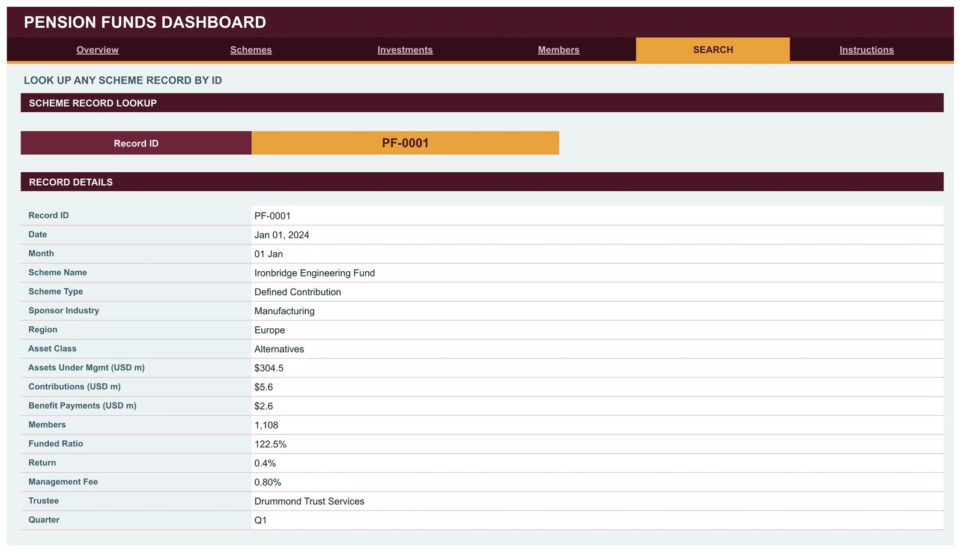Screen dimensions: 961x552
Task: Select the 1,108 members value
Action: [x=267, y=425]
